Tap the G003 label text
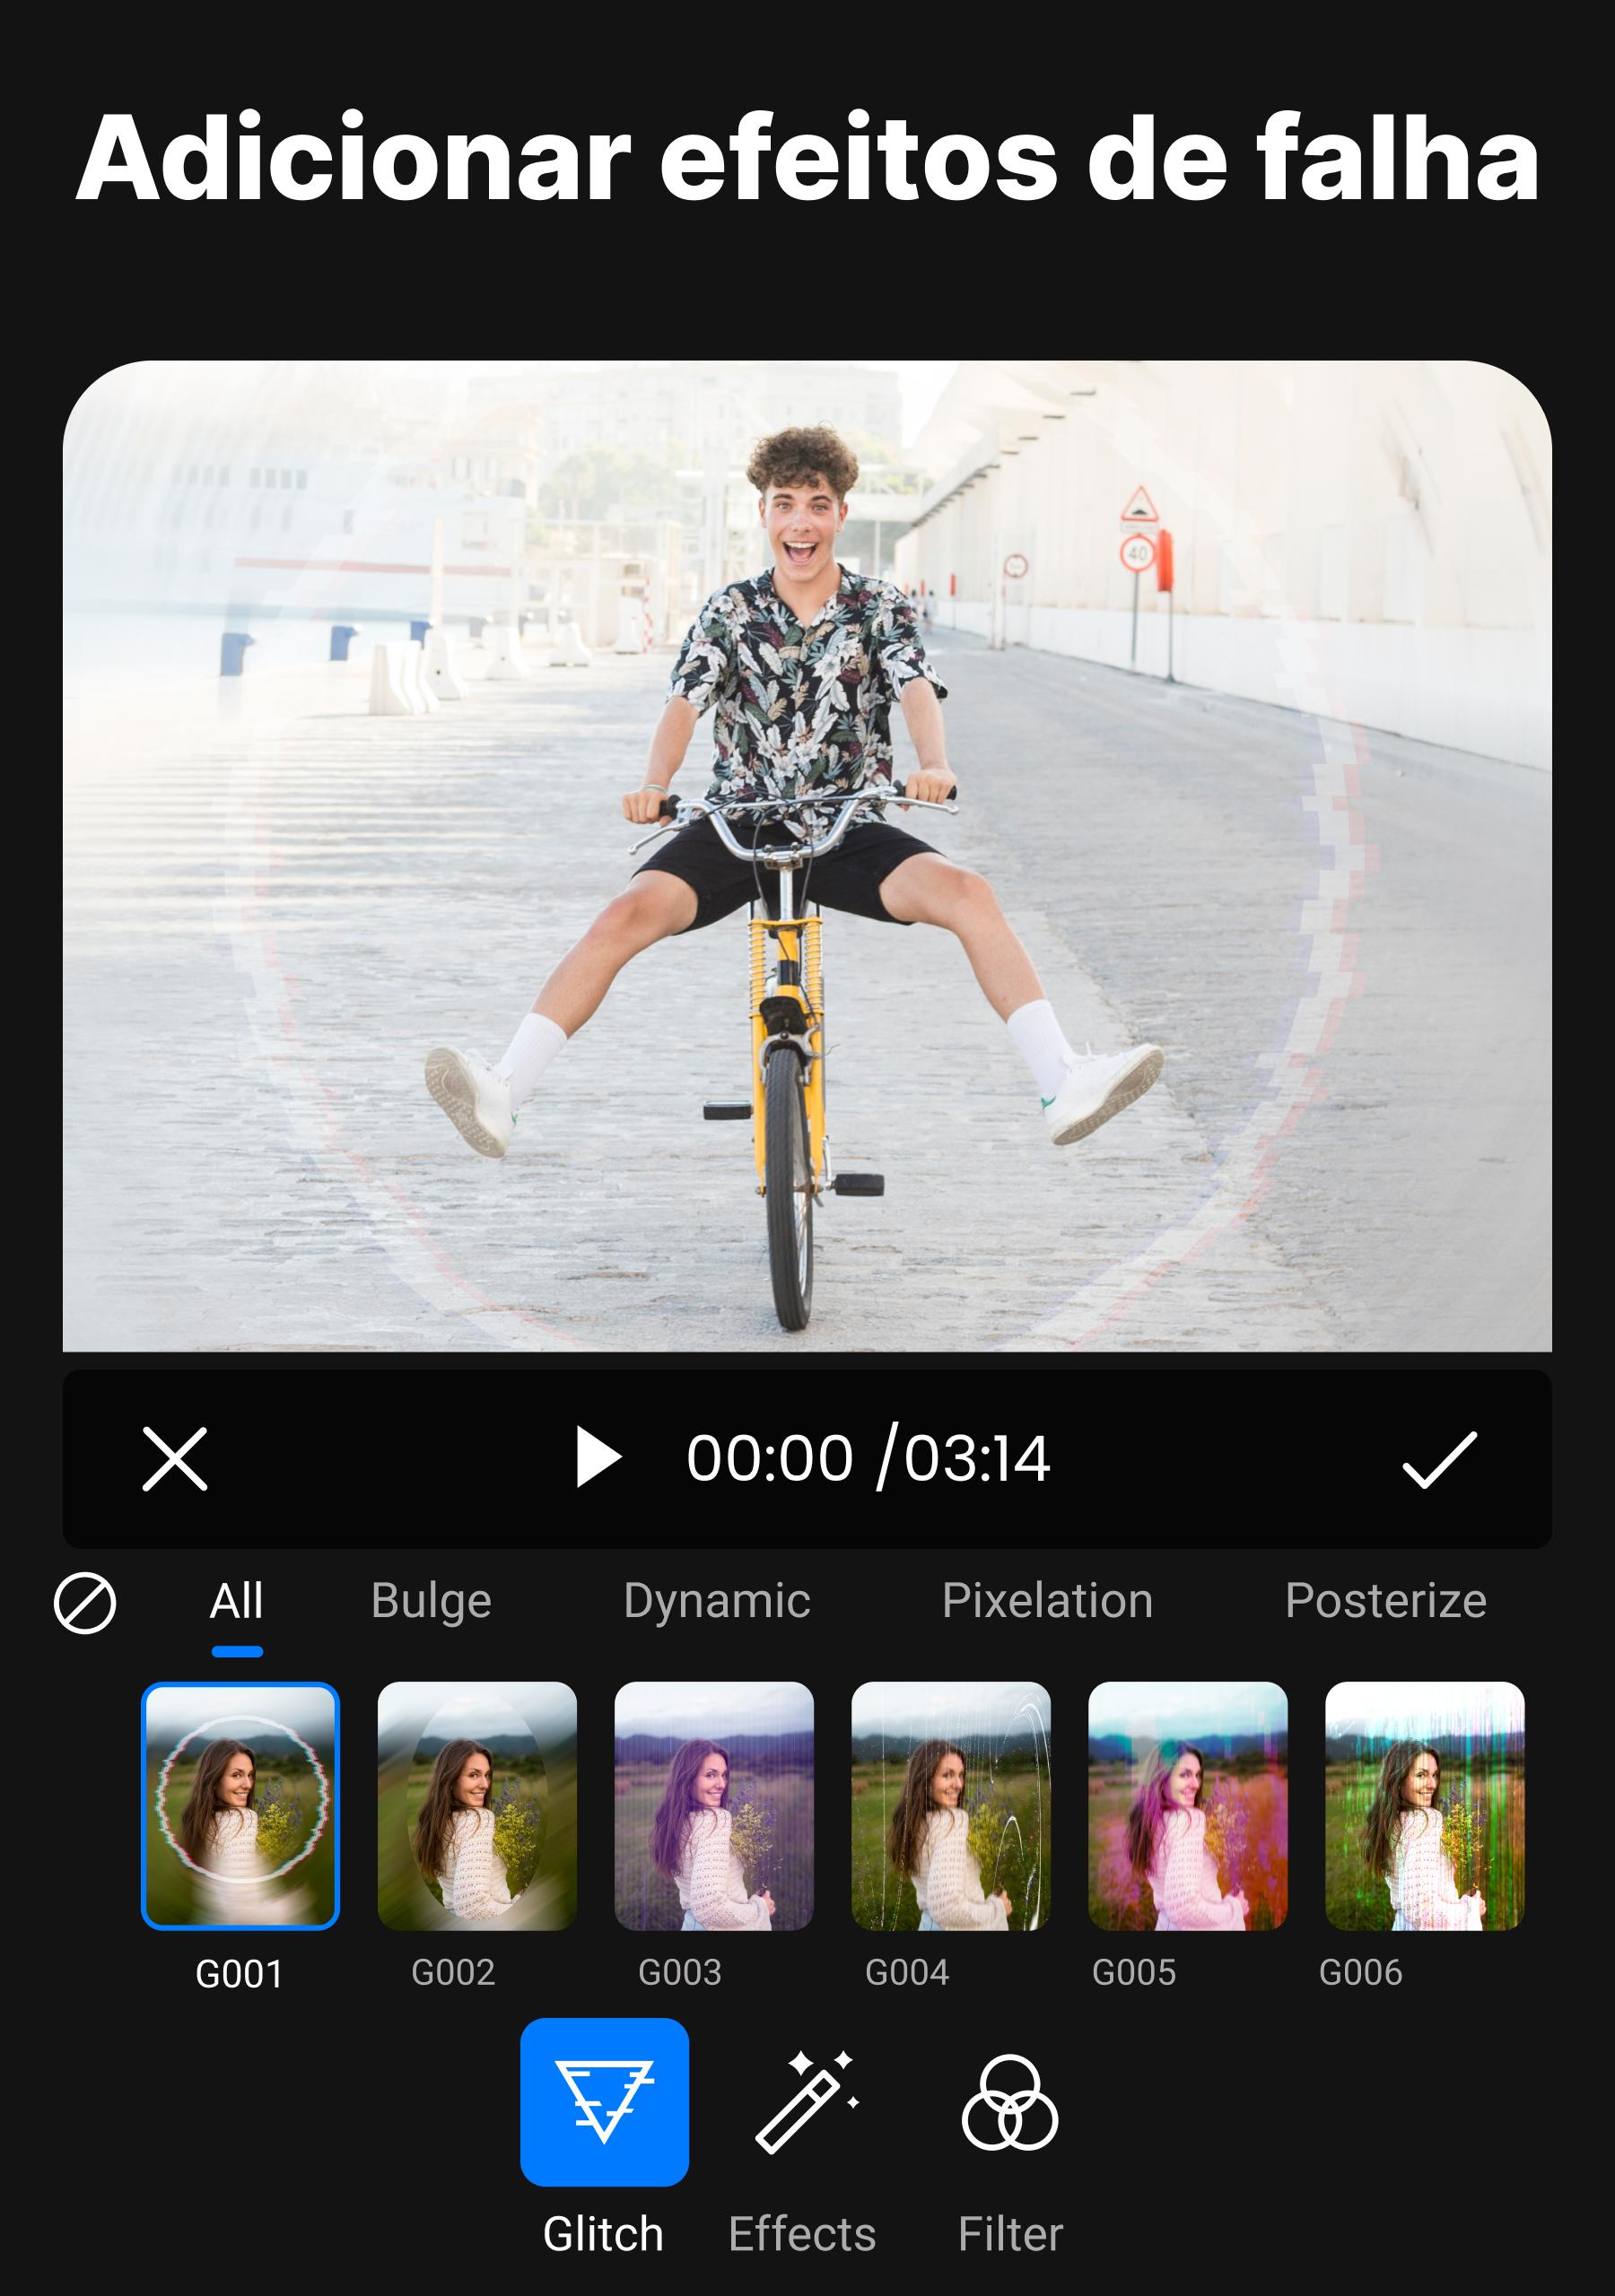 click(680, 1973)
